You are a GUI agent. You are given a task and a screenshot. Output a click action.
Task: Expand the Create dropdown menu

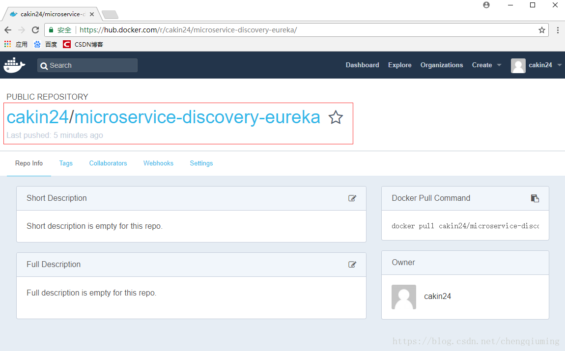click(486, 65)
